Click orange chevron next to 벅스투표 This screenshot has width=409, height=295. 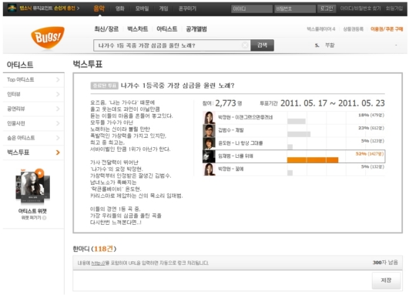coord(58,153)
